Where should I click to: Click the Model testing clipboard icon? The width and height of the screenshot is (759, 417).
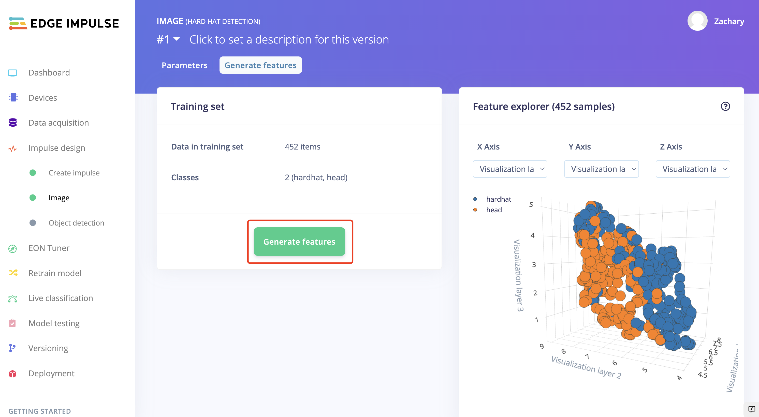(x=12, y=323)
